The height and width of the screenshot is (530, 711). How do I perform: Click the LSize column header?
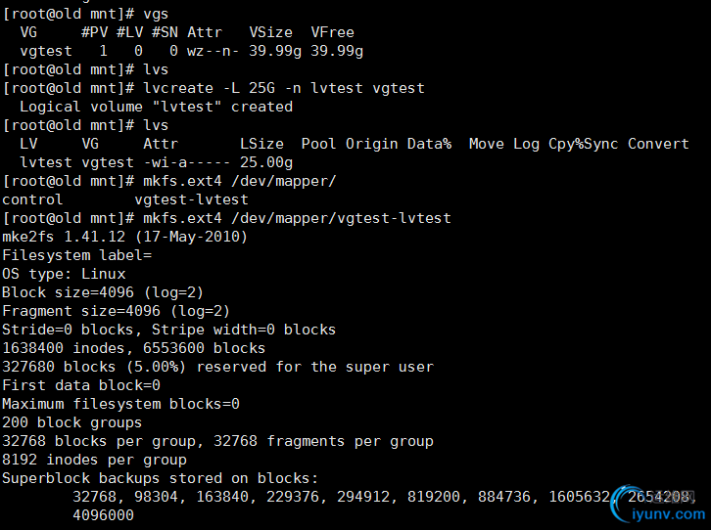[x=261, y=144]
